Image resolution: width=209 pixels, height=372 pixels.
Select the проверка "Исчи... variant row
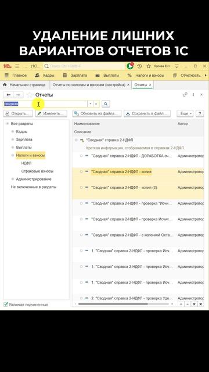[138, 206]
